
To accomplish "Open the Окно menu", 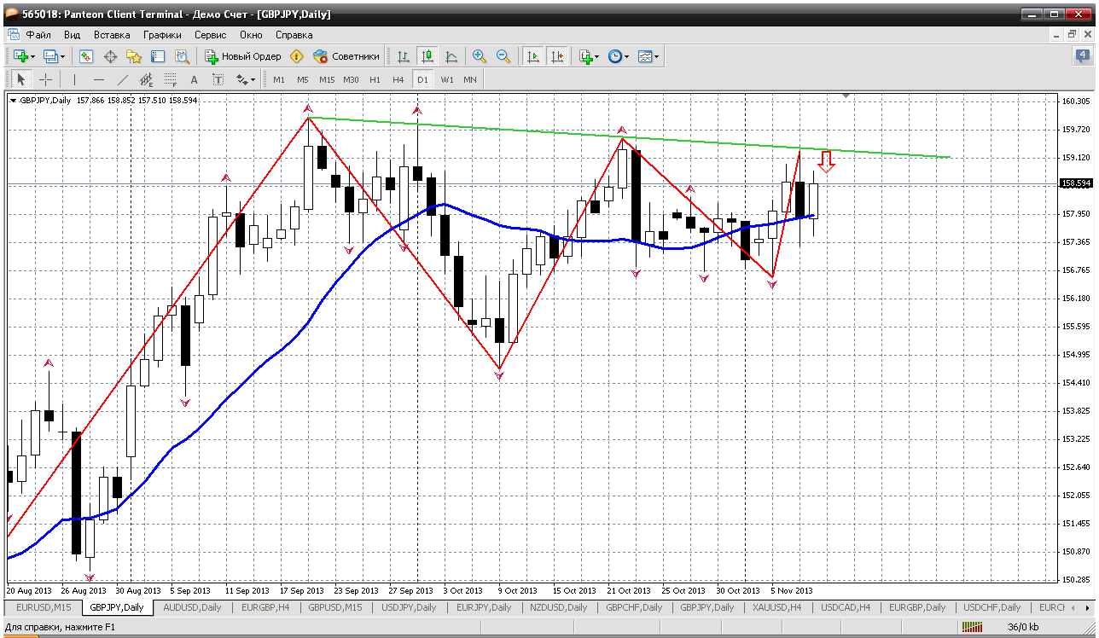I will pos(251,35).
